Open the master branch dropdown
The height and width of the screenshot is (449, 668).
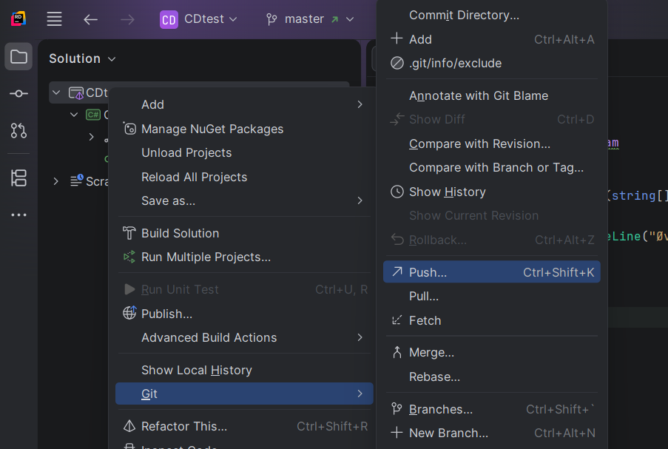point(320,19)
